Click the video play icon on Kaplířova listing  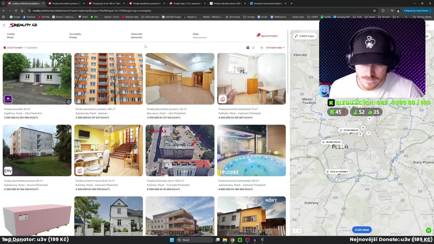pos(69,102)
